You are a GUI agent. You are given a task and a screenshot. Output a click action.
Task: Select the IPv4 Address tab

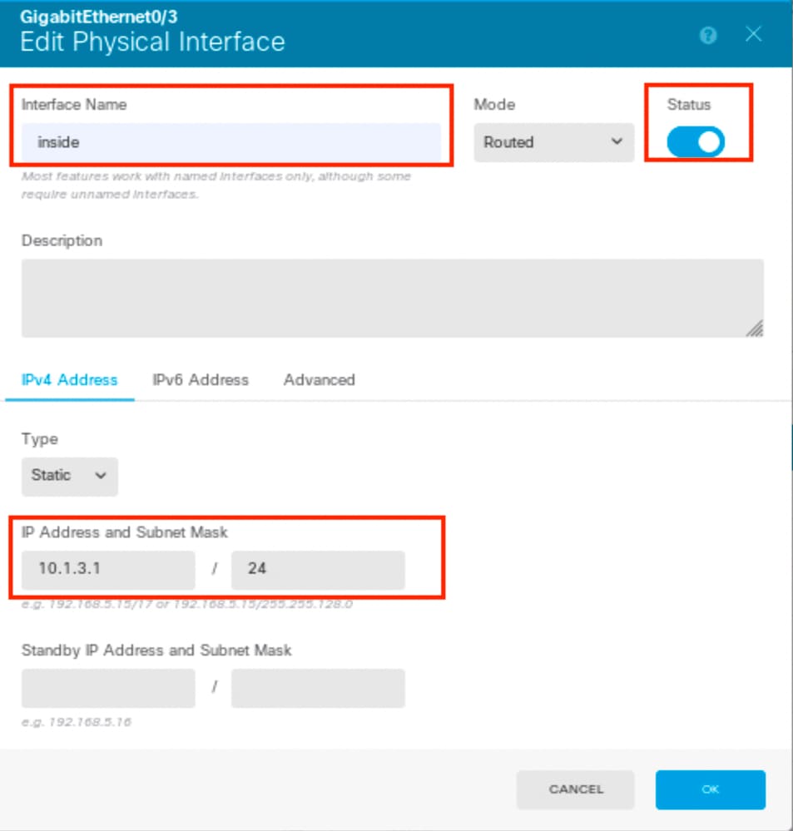point(69,380)
